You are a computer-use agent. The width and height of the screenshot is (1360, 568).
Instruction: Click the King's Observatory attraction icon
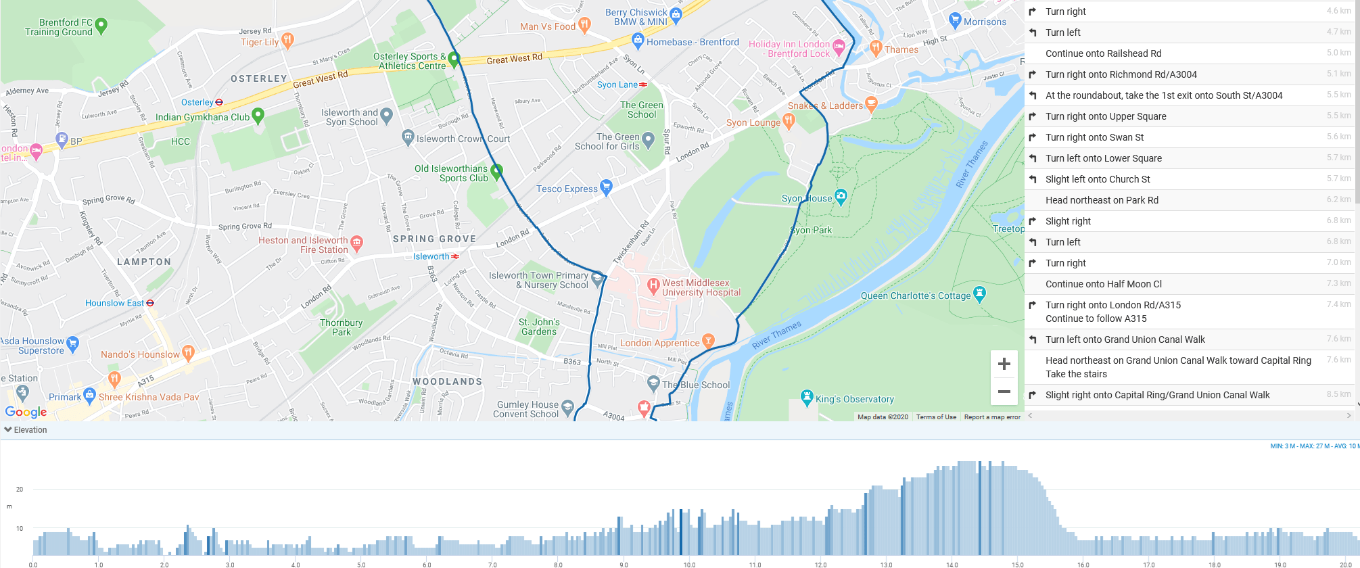(807, 398)
